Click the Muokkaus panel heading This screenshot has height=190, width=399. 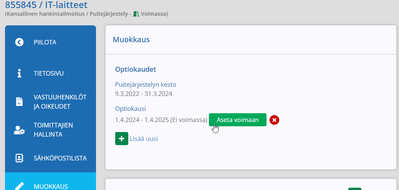(x=131, y=40)
